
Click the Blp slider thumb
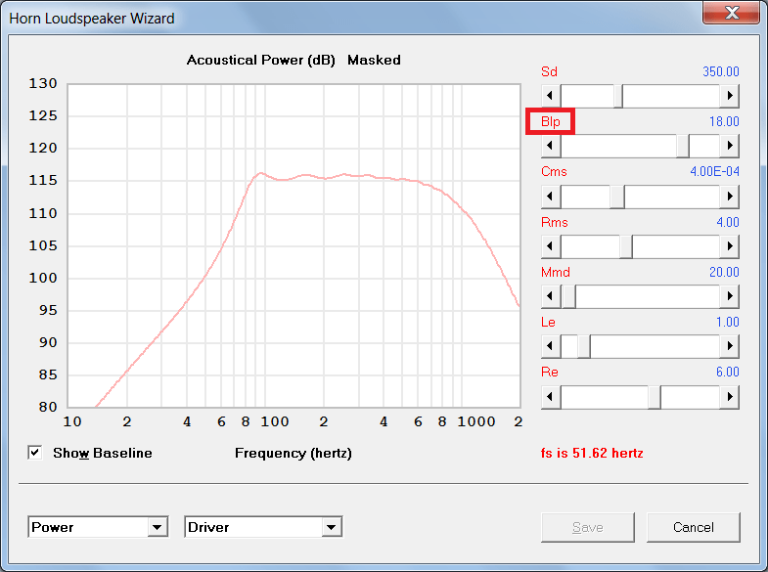coord(682,146)
